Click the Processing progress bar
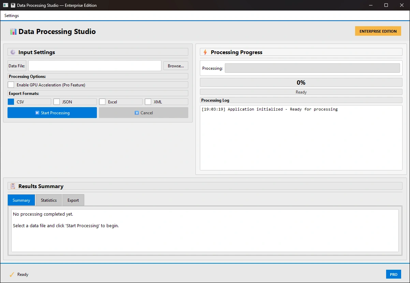The width and height of the screenshot is (410, 283). click(312, 68)
